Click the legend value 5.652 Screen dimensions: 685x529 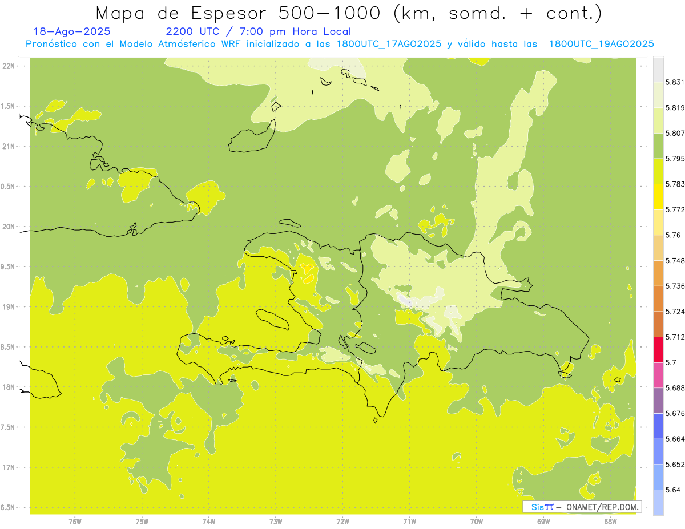[675, 465]
